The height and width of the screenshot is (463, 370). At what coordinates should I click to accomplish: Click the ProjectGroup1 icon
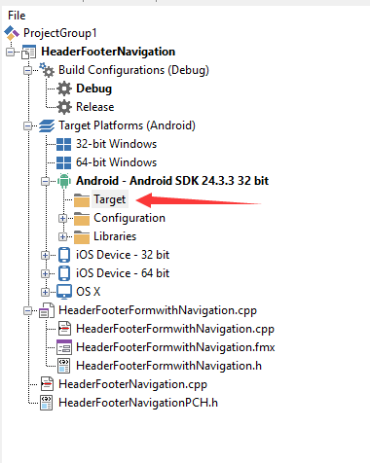(x=12, y=33)
